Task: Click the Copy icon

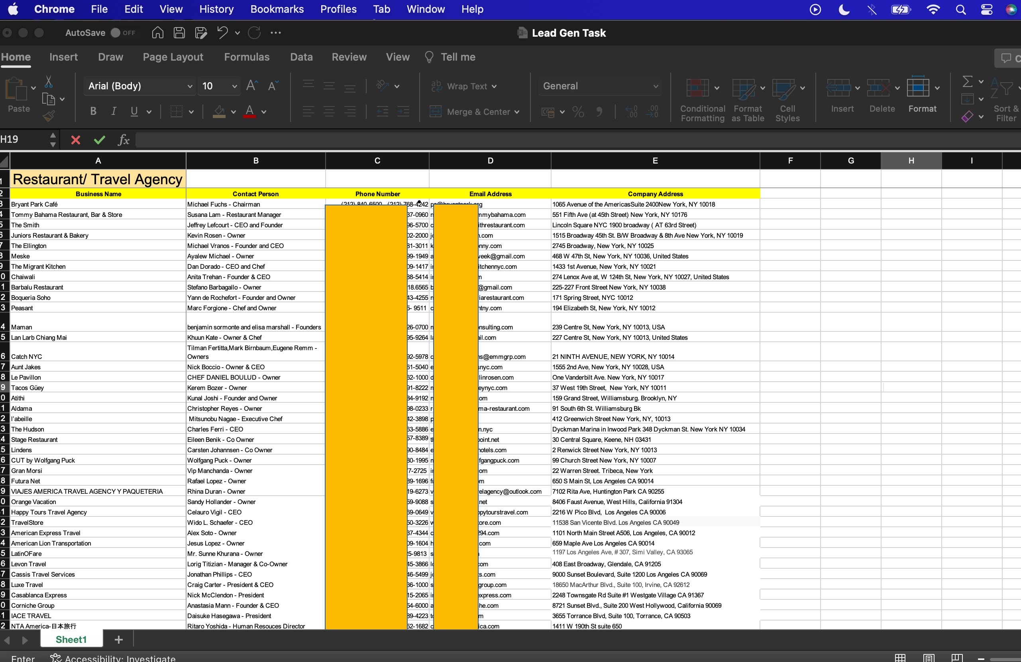Action: (x=49, y=99)
